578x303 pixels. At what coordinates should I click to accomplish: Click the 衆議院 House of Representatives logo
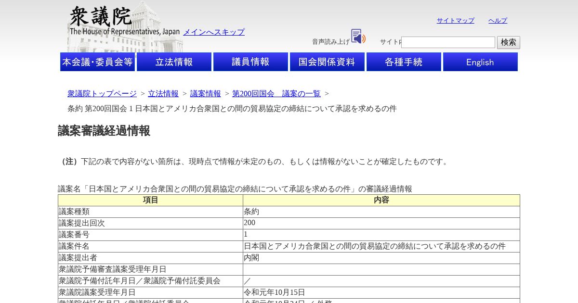125,21
